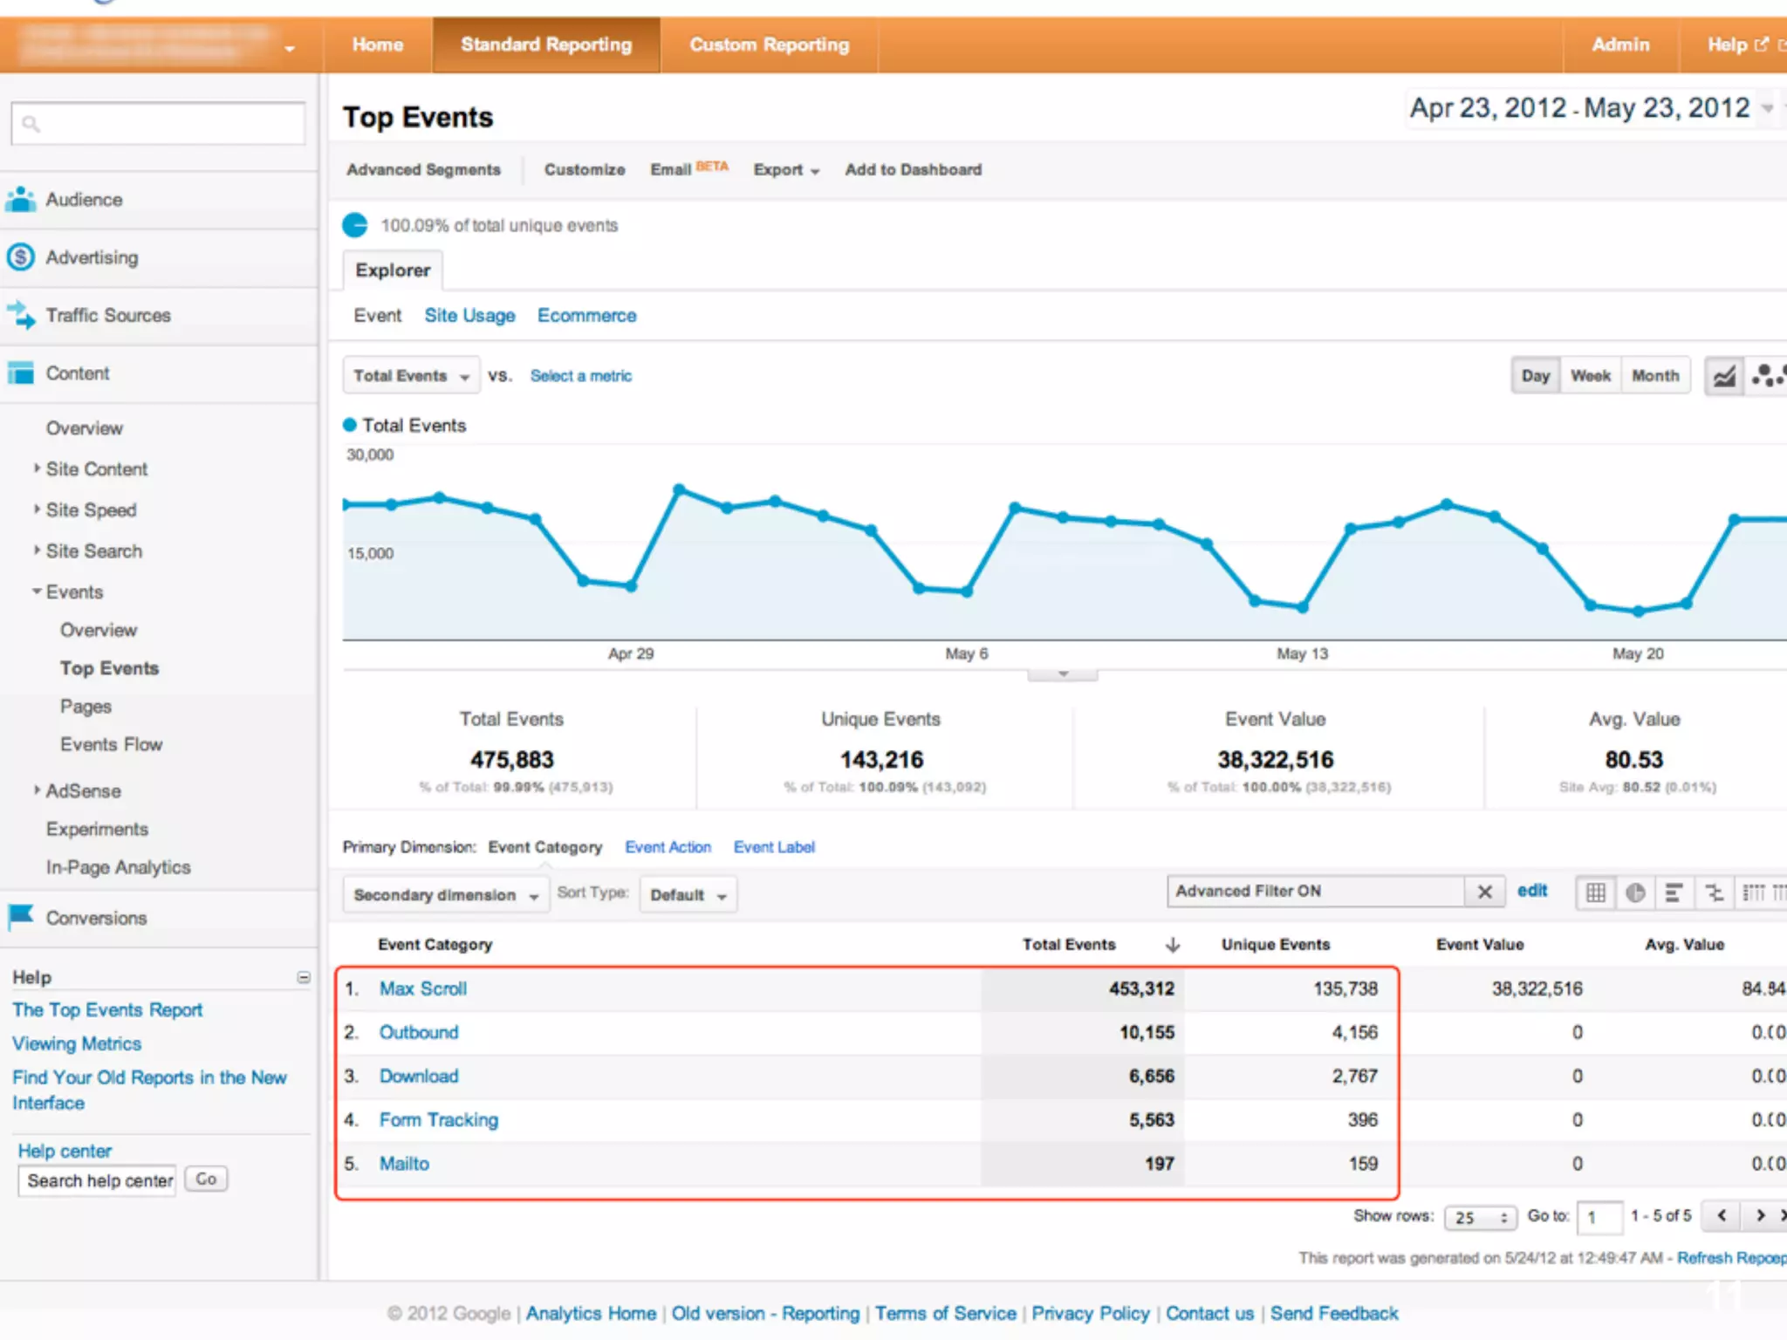
Task: Select the performance bar view icon
Action: click(1674, 892)
